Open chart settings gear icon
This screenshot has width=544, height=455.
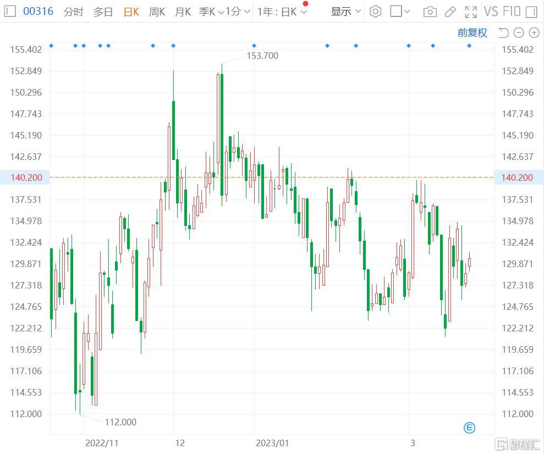[375, 12]
